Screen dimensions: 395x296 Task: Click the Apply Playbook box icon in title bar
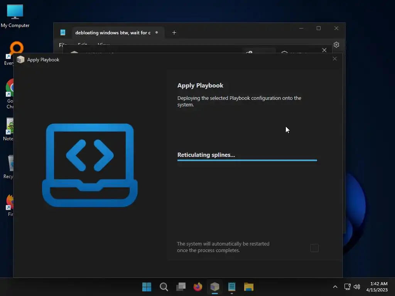[20, 60]
